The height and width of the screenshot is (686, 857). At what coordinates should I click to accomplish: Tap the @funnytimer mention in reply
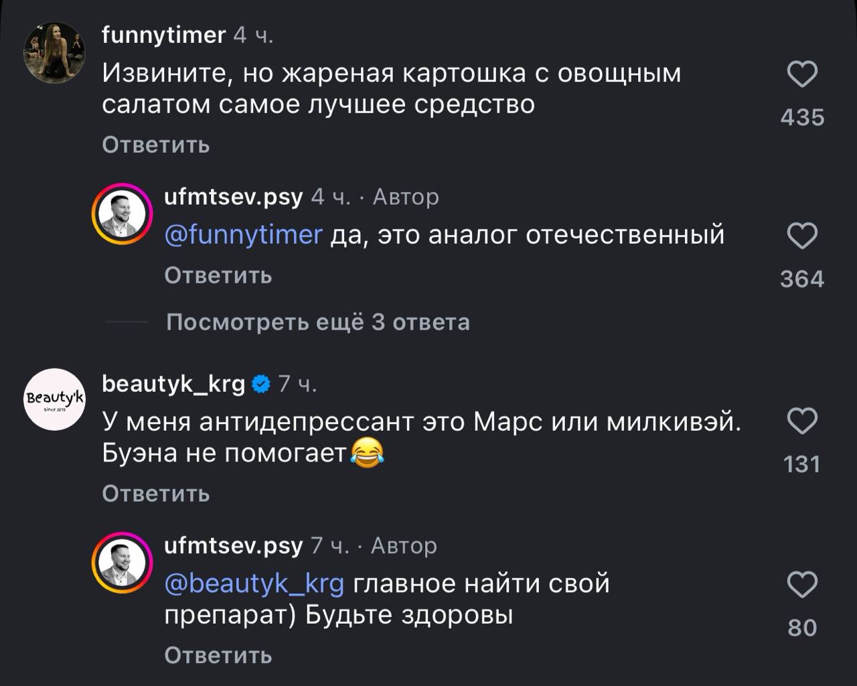point(243,235)
